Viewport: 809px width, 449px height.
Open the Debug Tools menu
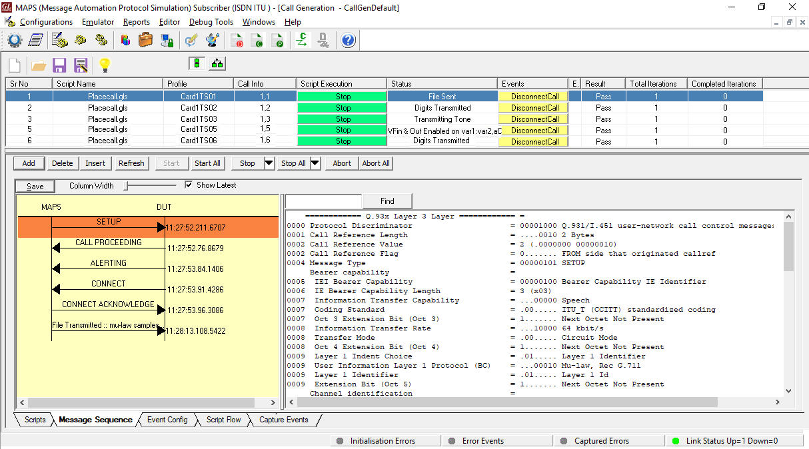click(x=211, y=22)
